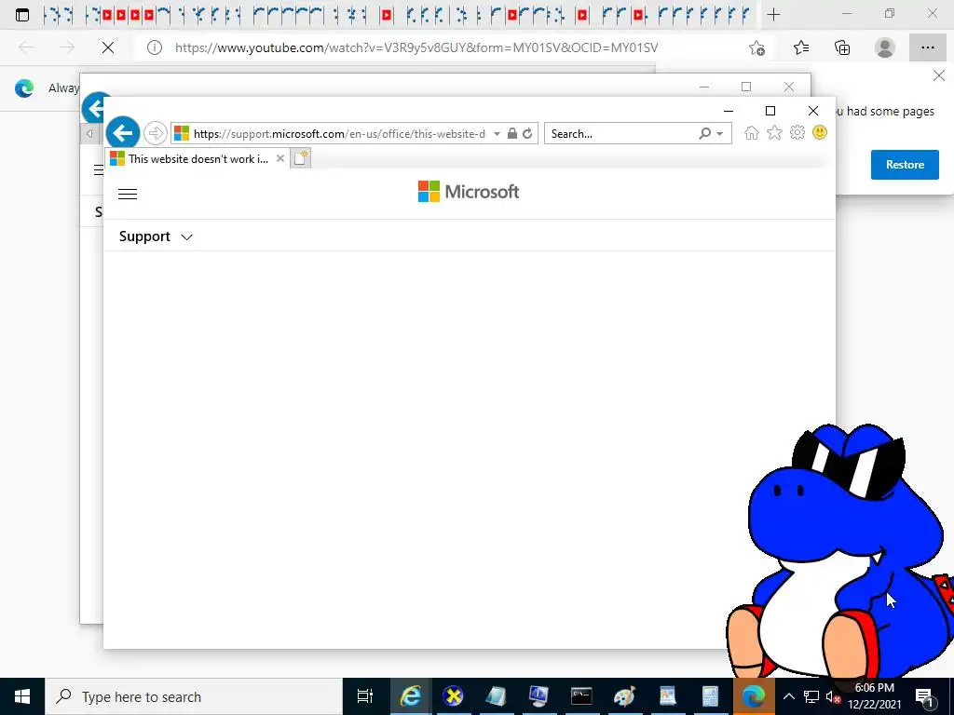Screen dimensions: 954x715
Task: Click the 'Type here to search' taskbar box
Action: 194,696
